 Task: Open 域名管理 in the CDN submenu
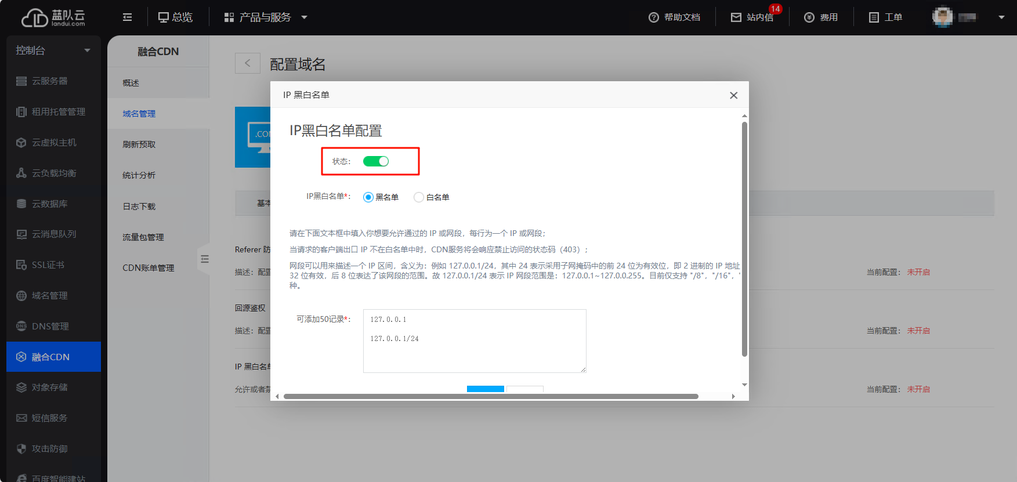coord(158,114)
